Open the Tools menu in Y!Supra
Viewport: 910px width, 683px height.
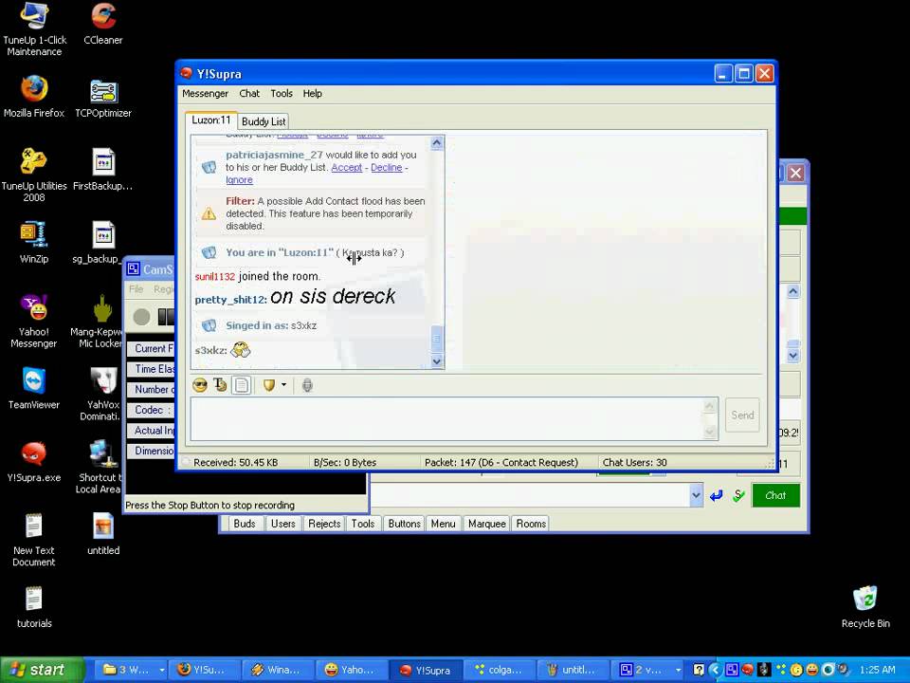[x=282, y=94]
